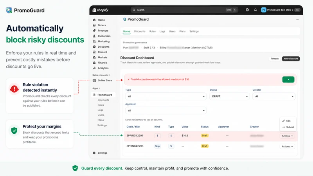
Task: Click the Products tag icon
Action: point(94,31)
